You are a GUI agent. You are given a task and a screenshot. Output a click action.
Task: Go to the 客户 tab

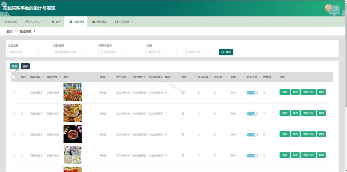56,22
